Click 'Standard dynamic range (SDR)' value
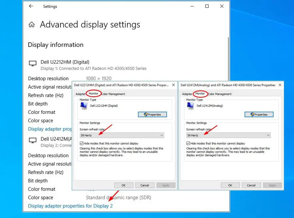The width and height of the screenshot is (294, 218). click(x=119, y=197)
